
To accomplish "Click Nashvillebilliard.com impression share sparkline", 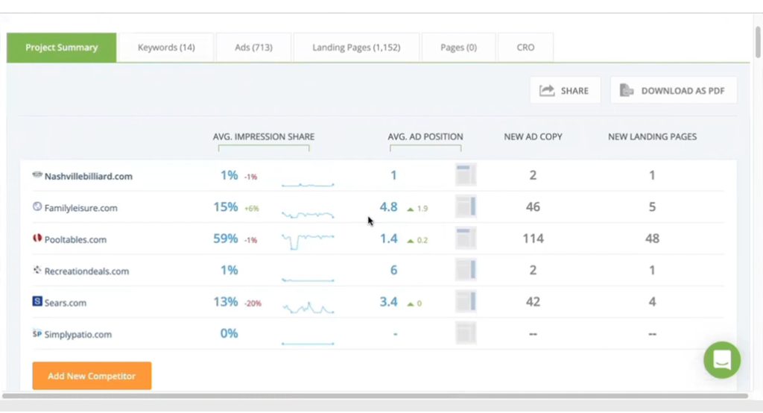I will pyautogui.click(x=308, y=185).
